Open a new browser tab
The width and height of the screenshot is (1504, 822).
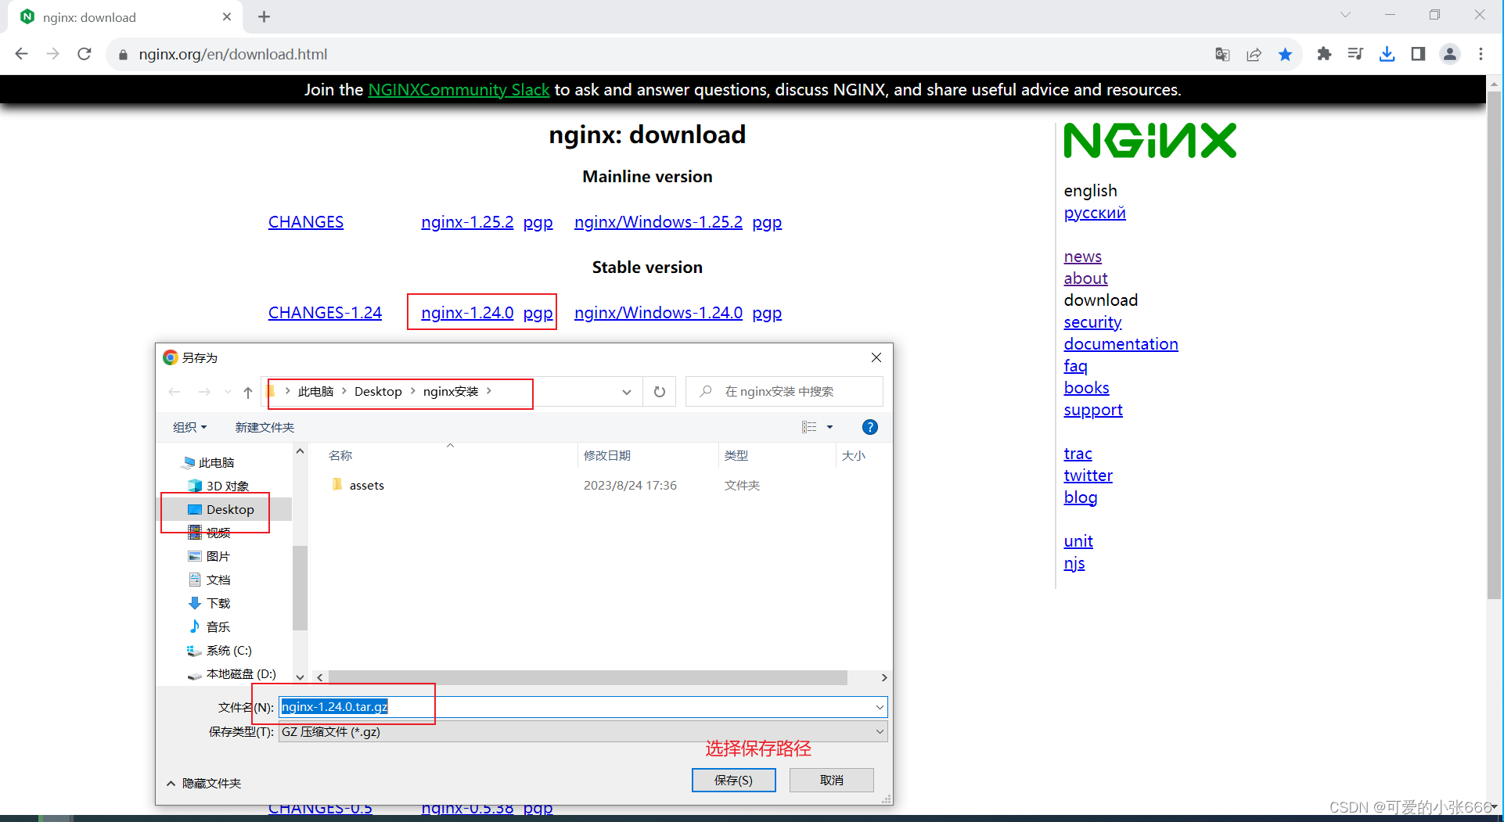(x=264, y=16)
